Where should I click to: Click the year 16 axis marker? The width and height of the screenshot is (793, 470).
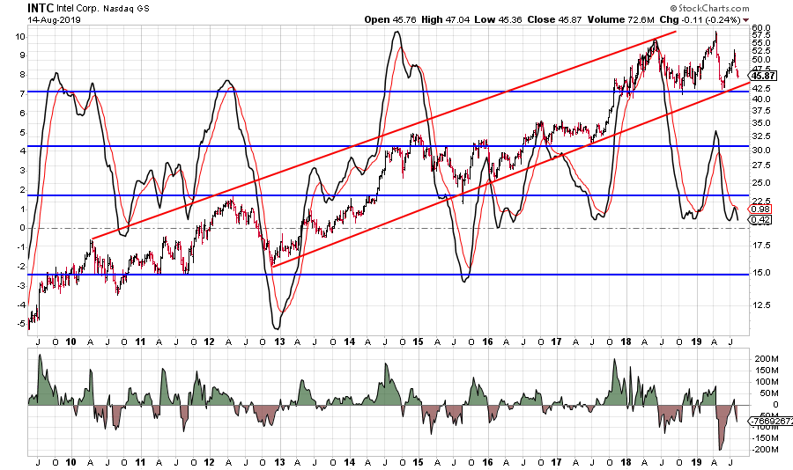pyautogui.click(x=487, y=341)
